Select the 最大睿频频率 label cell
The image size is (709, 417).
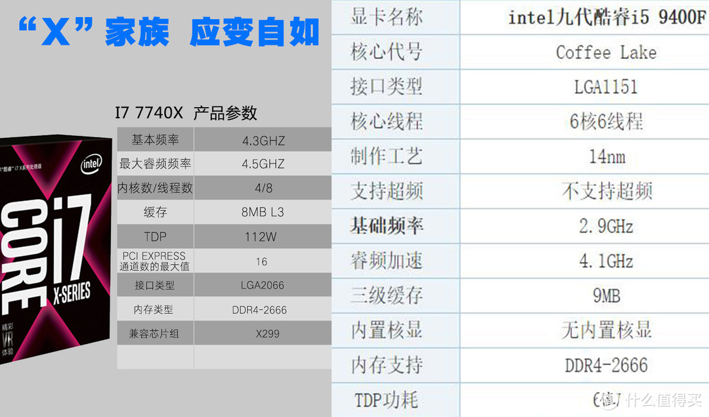(155, 164)
